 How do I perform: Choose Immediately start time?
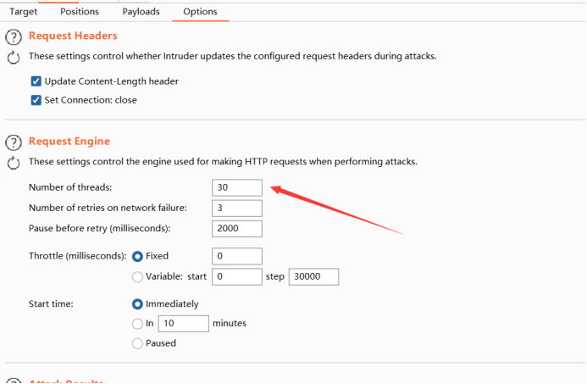pos(137,304)
